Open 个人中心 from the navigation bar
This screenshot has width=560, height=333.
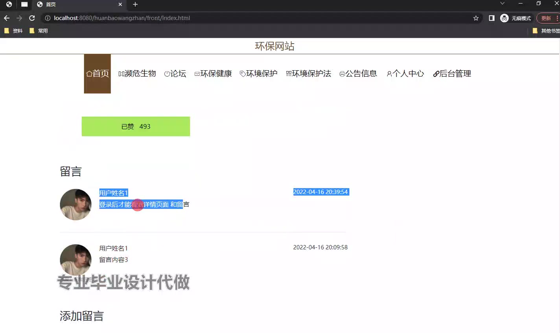(405, 74)
